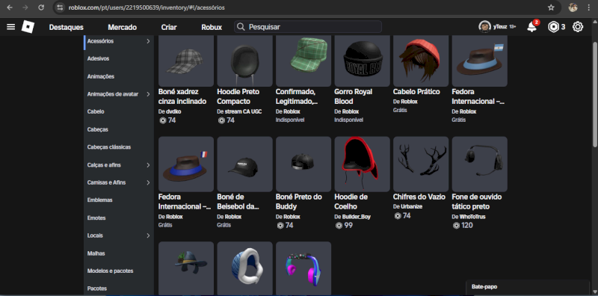The height and width of the screenshot is (296, 598).
Task: Bookmark this page with star icon
Action: [x=551, y=7]
